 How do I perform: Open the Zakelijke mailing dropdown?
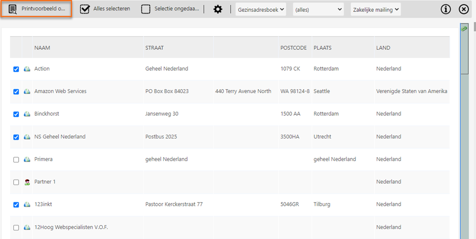(x=376, y=9)
